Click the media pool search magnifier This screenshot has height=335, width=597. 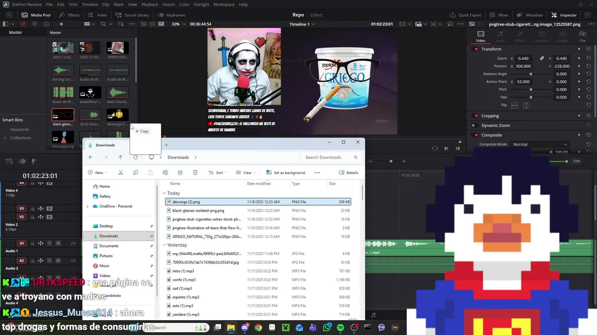point(104,24)
